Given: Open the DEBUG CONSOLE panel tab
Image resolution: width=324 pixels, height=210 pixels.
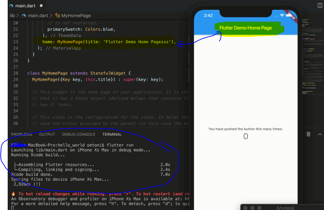Looking at the screenshot, I should pos(79,134).
